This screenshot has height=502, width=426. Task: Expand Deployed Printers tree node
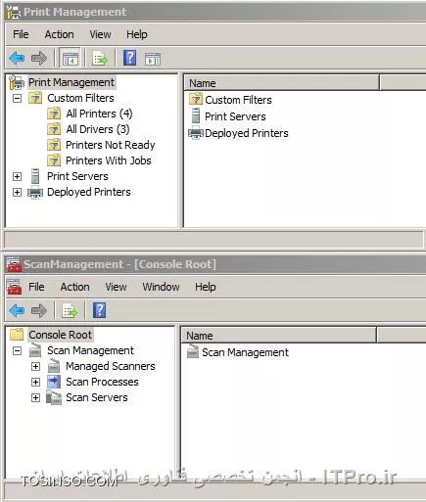(17, 193)
